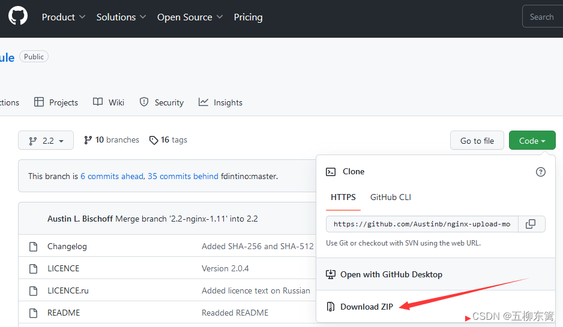Switch to the GitHub CLI tab

tap(390, 198)
